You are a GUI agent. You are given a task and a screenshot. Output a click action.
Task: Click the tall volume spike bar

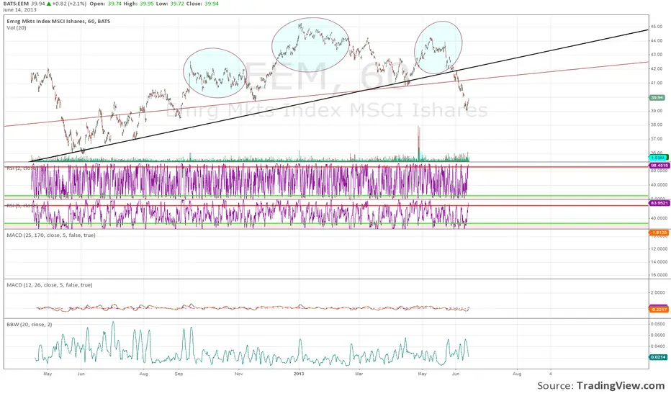coord(418,143)
